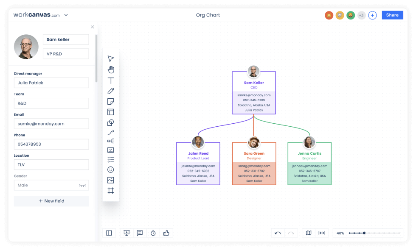Screen dimensions: 416x250
Task: Select the sticky note tool
Action: coord(111,101)
